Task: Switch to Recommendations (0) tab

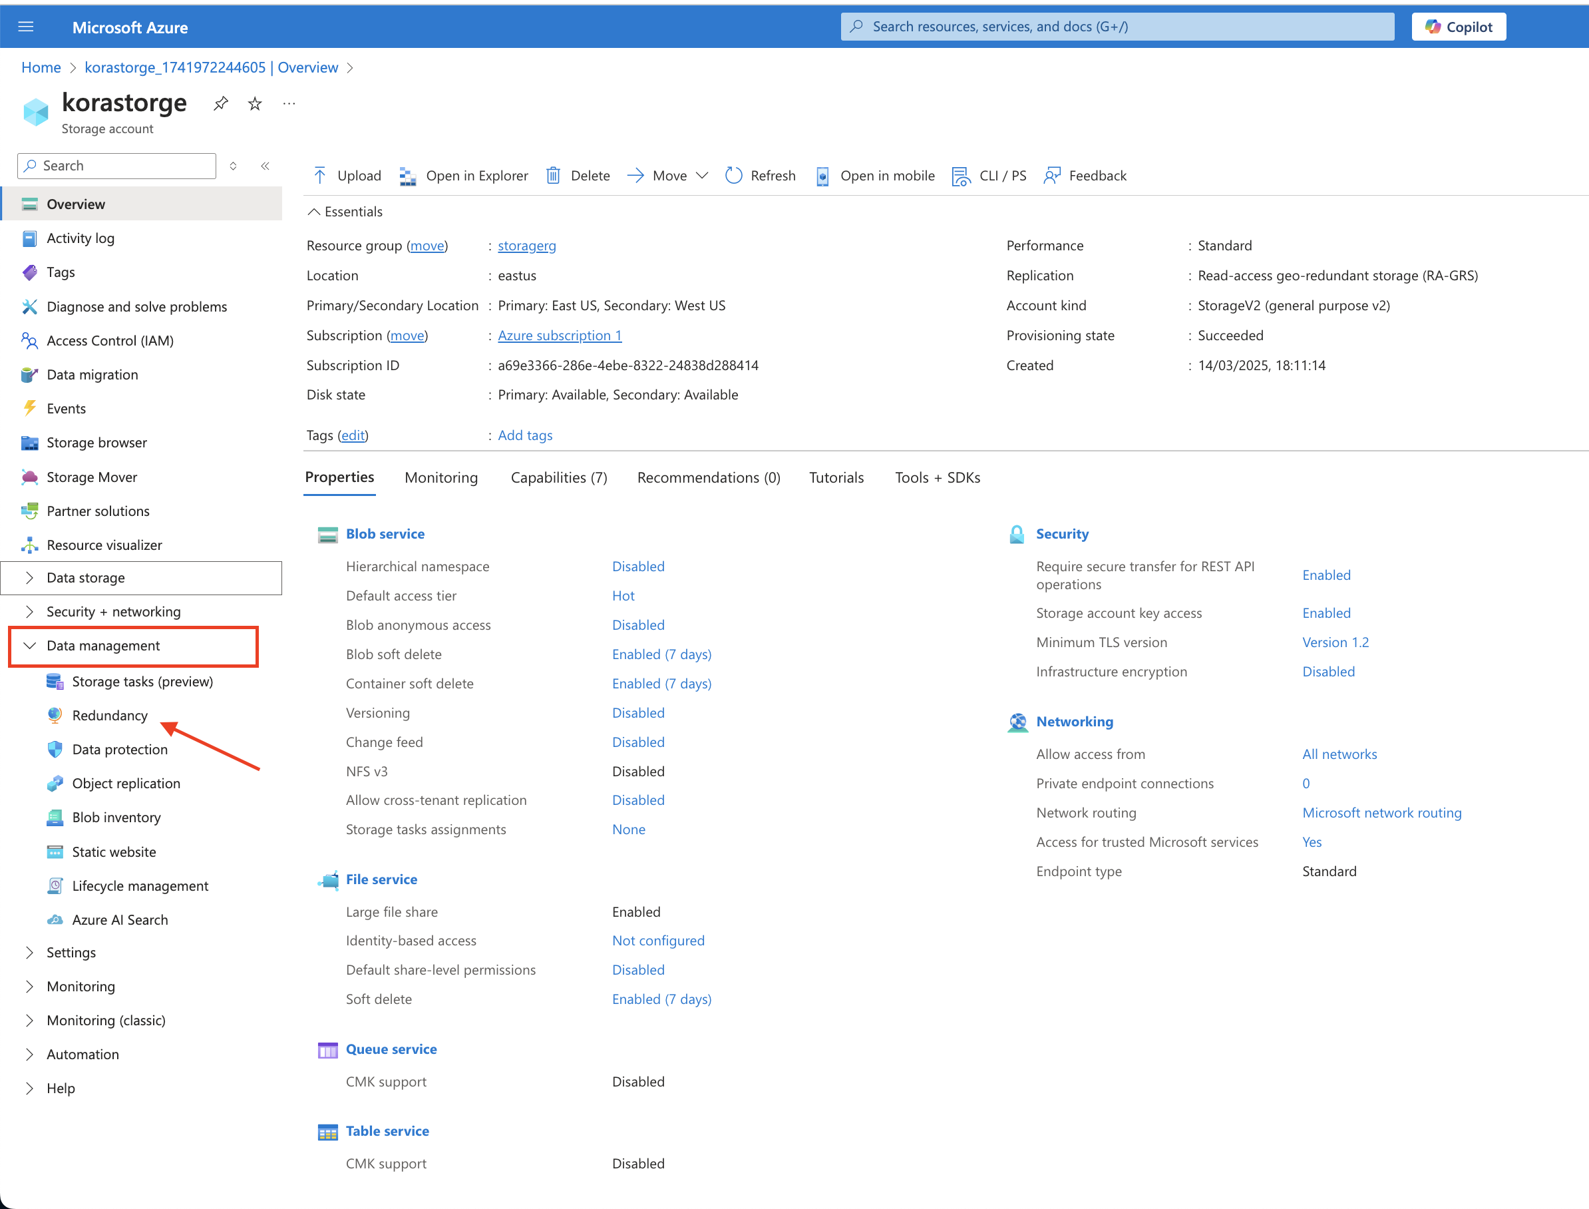Action: point(709,478)
